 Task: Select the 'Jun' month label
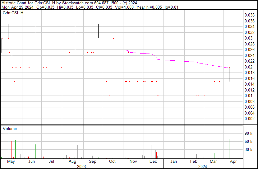point(31,162)
